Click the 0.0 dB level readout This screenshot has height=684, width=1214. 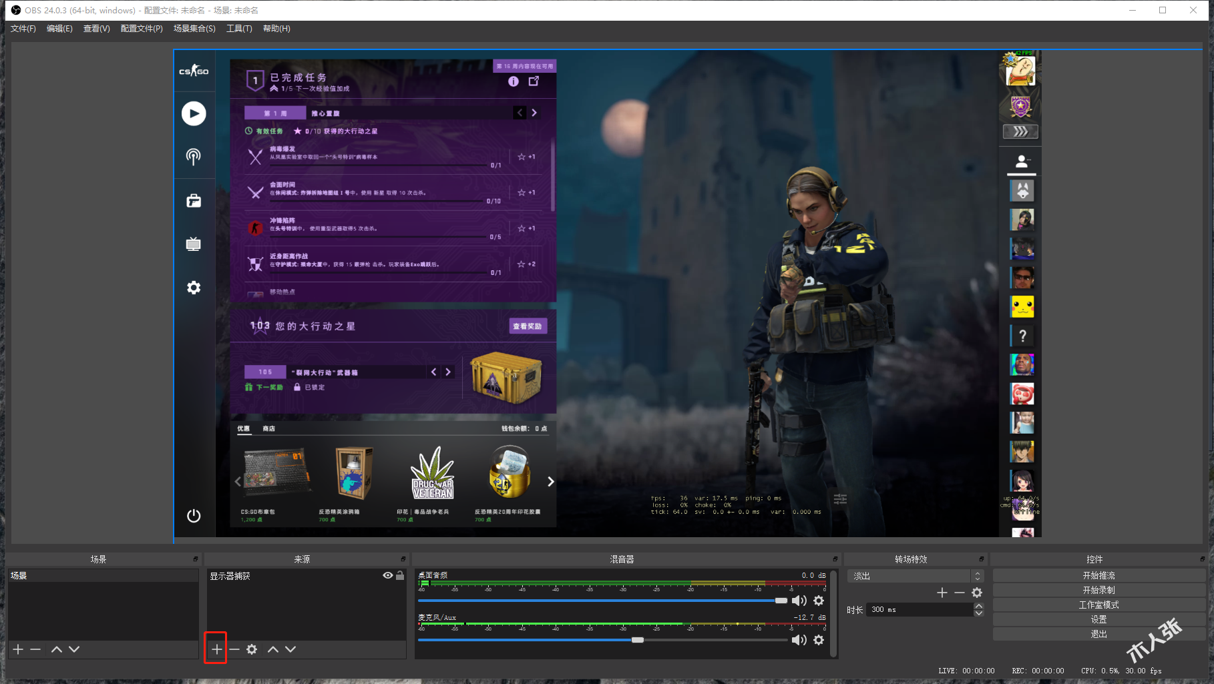tap(813, 575)
